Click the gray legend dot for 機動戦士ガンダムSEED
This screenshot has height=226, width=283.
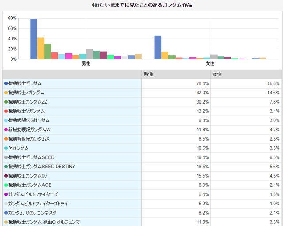pos(6,157)
